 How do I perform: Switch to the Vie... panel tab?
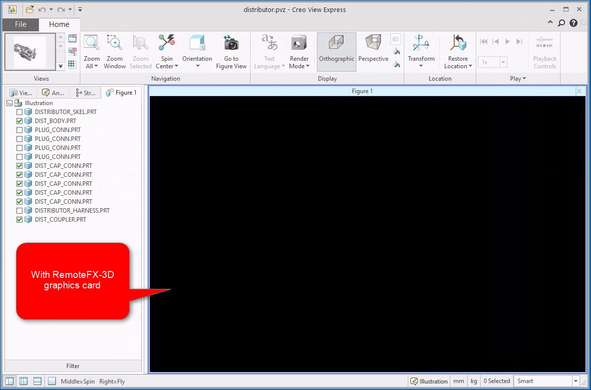[x=21, y=93]
